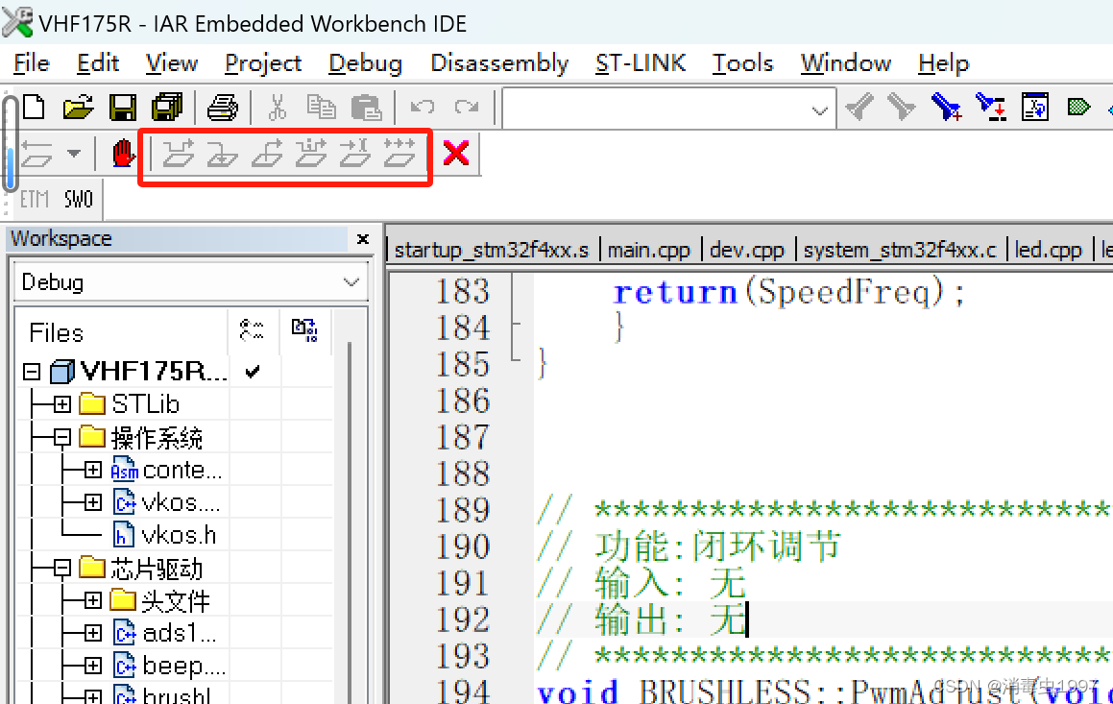Copy selection toolbar icon
1113x704 pixels.
(321, 108)
